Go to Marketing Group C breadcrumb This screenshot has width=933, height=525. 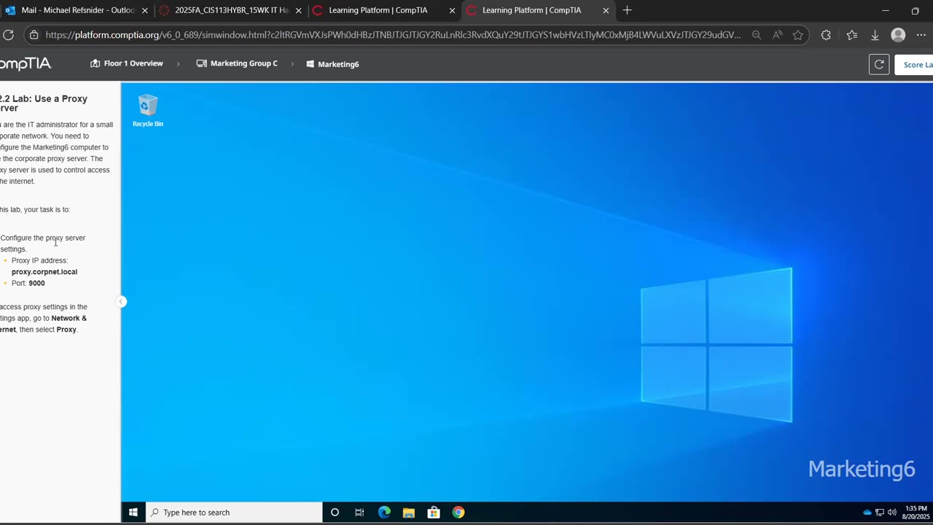tap(237, 63)
